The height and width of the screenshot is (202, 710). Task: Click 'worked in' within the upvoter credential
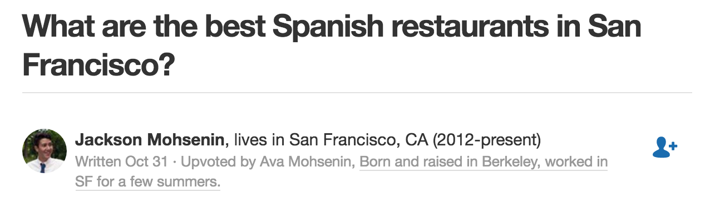click(x=576, y=163)
